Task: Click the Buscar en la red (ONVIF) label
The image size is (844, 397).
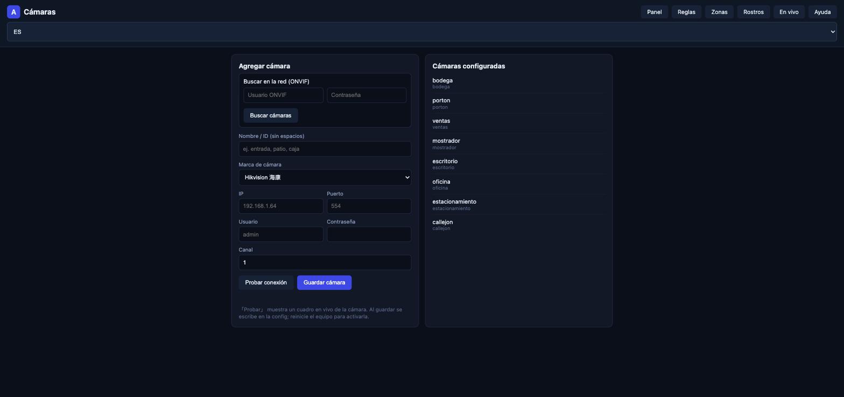Action: pyautogui.click(x=276, y=81)
